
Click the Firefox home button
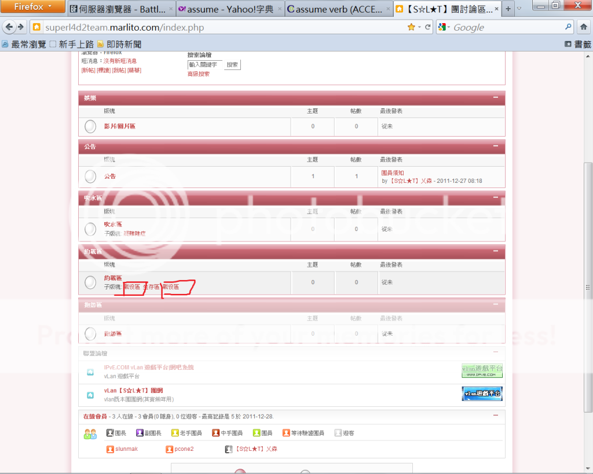coord(583,27)
